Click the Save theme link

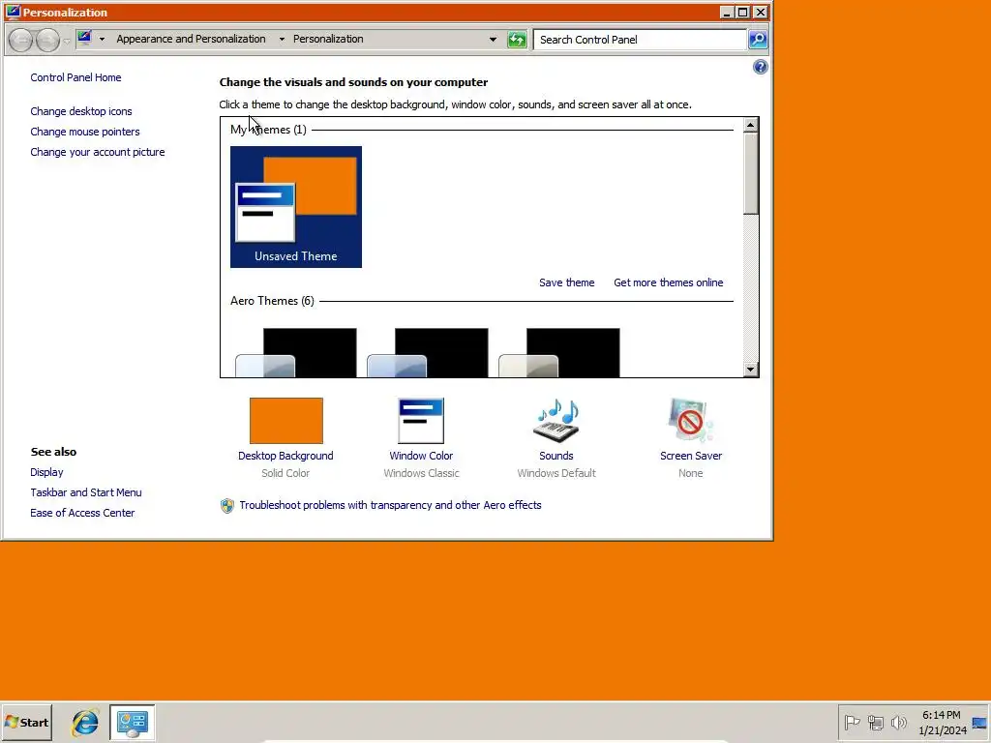point(566,282)
